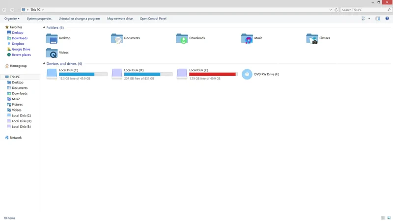Open the Videos folder icon
The width and height of the screenshot is (393, 221).
tap(52, 53)
